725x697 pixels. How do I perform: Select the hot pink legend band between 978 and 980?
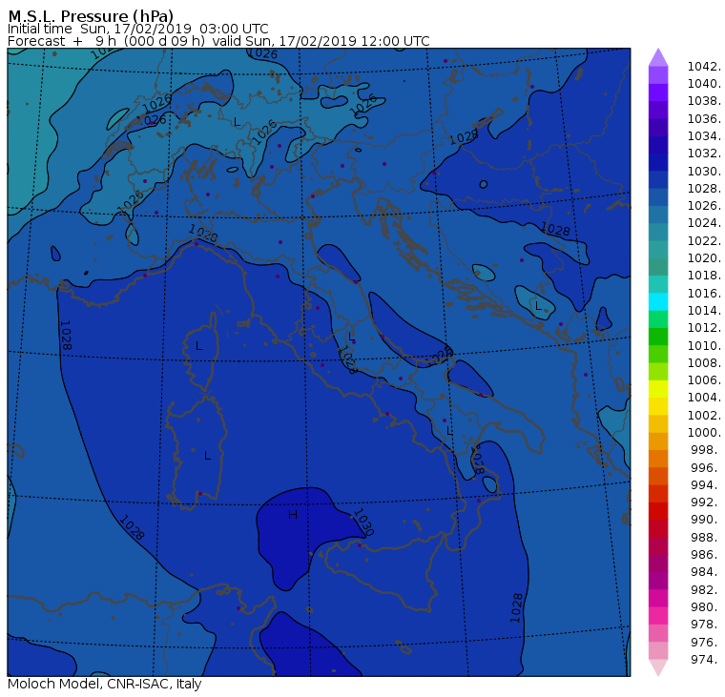[658, 615]
